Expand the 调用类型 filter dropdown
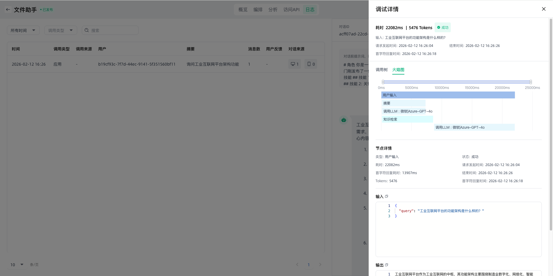The width and height of the screenshot is (553, 276). (x=60, y=30)
